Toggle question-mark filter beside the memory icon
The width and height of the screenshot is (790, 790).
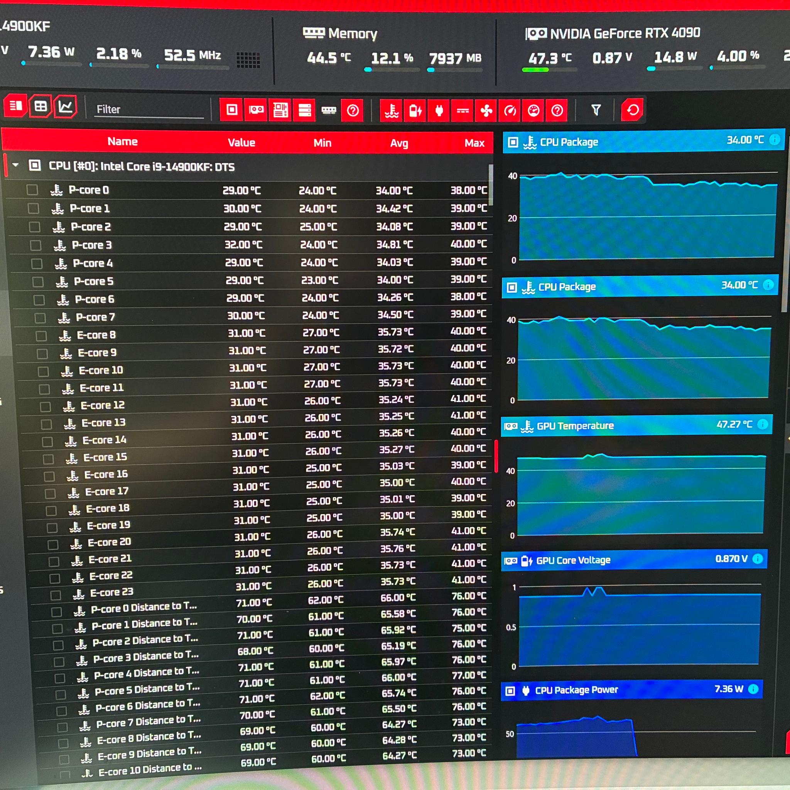point(353,110)
